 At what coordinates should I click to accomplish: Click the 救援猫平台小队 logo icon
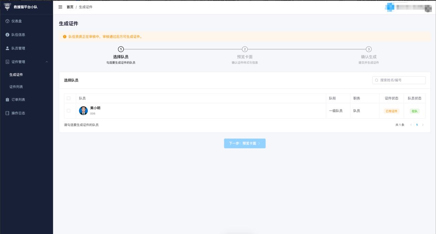coord(7,7)
